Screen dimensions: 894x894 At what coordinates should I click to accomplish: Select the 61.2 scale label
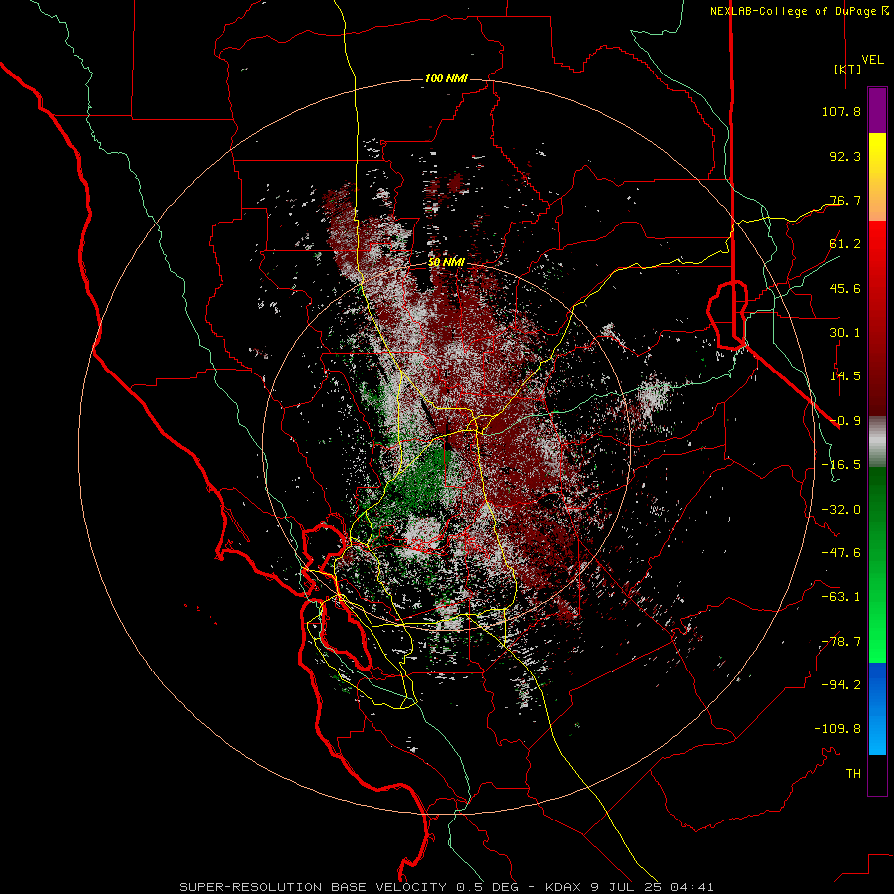845,244
